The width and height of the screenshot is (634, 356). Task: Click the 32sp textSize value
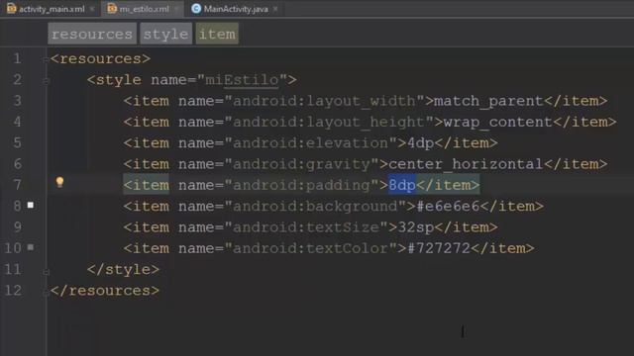coord(416,227)
